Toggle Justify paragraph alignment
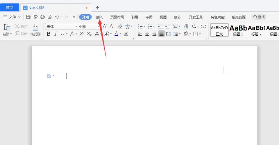The height and width of the screenshot is (145, 279). (161, 34)
